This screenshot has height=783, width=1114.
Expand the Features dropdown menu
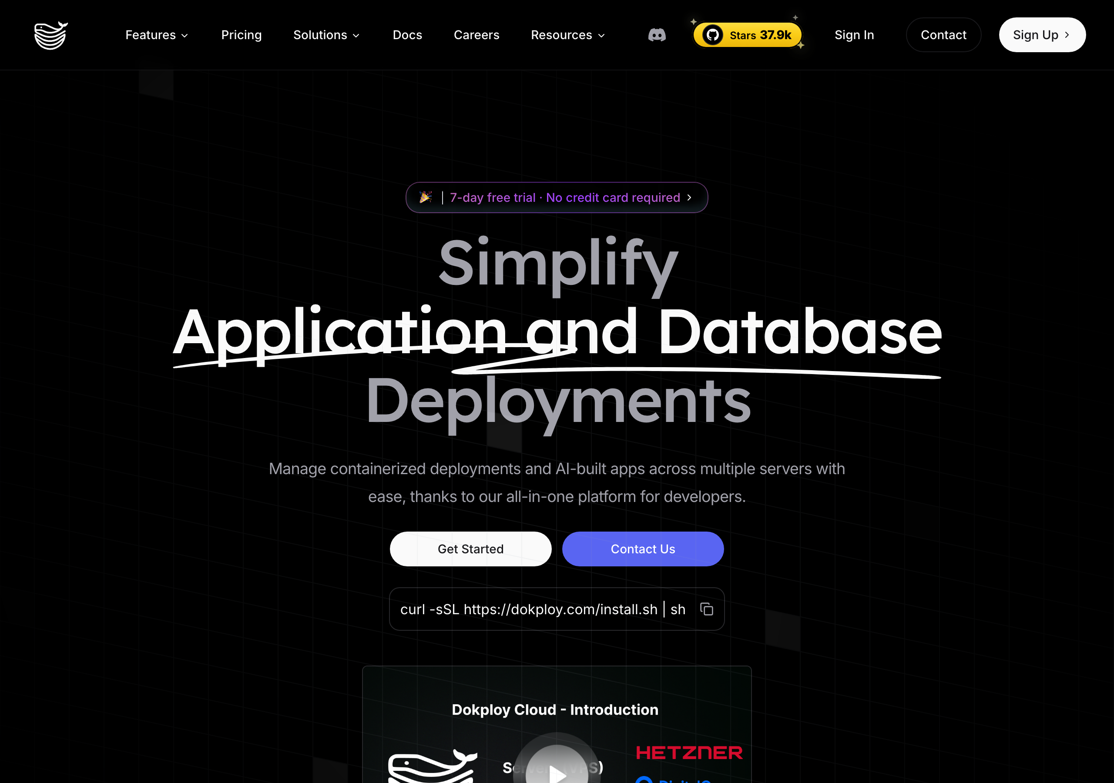click(156, 35)
